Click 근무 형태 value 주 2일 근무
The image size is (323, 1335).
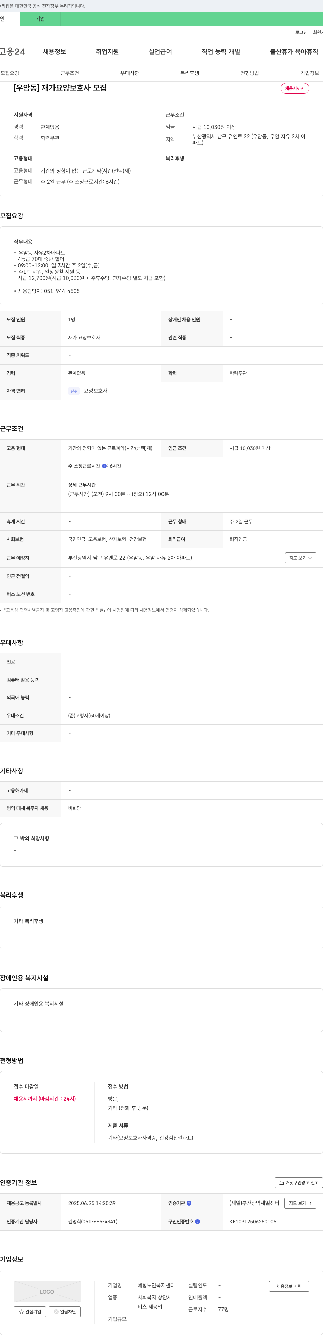tap(242, 521)
